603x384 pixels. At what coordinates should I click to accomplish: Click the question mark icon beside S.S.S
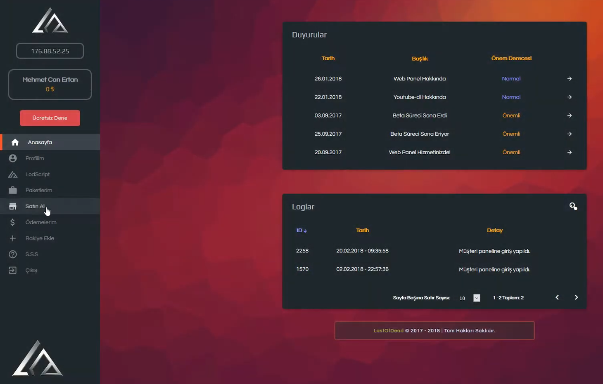[13, 254]
